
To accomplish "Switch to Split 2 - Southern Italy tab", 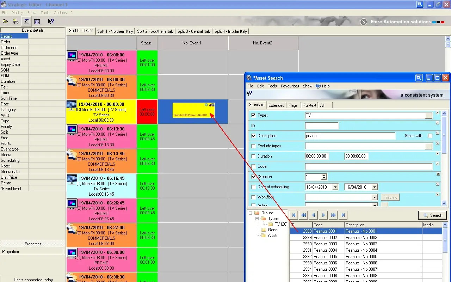I will [x=155, y=31].
